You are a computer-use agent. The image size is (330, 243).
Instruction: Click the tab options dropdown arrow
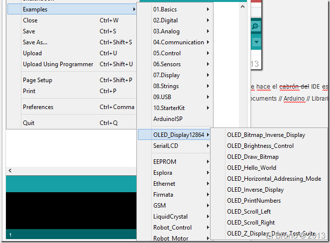point(257,43)
